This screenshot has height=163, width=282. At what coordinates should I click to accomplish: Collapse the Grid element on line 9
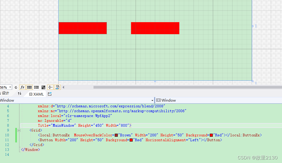[x=19, y=130]
